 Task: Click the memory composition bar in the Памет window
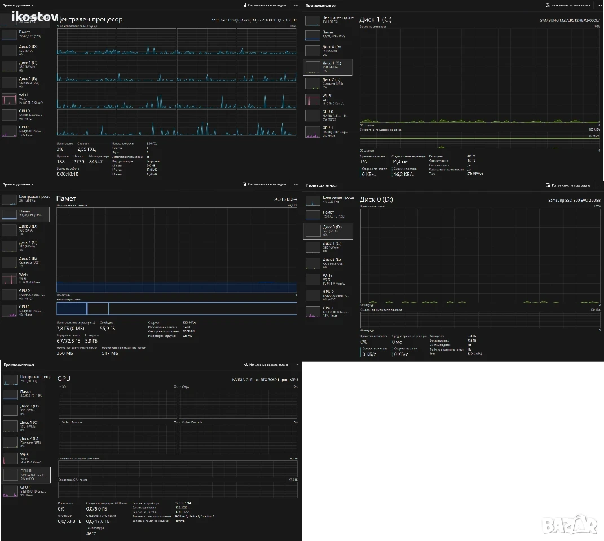177,308
